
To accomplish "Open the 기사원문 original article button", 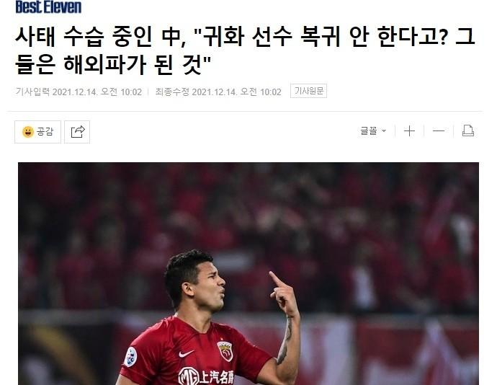I will click(x=308, y=91).
